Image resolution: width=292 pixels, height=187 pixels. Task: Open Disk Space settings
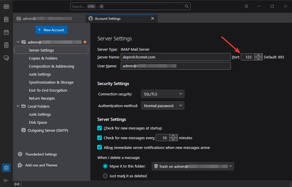pyautogui.click(x=38, y=122)
